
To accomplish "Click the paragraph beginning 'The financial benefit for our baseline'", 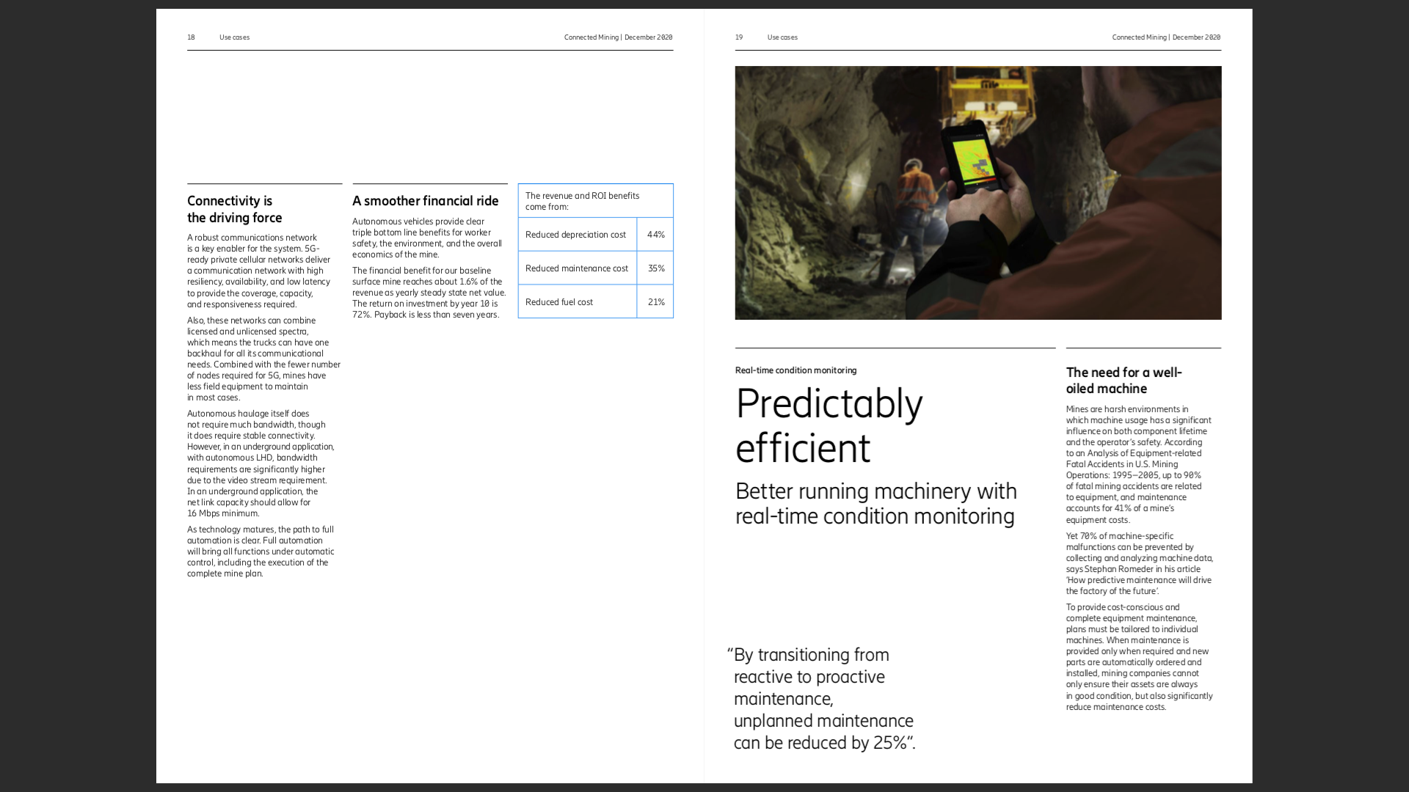I will pos(429,293).
